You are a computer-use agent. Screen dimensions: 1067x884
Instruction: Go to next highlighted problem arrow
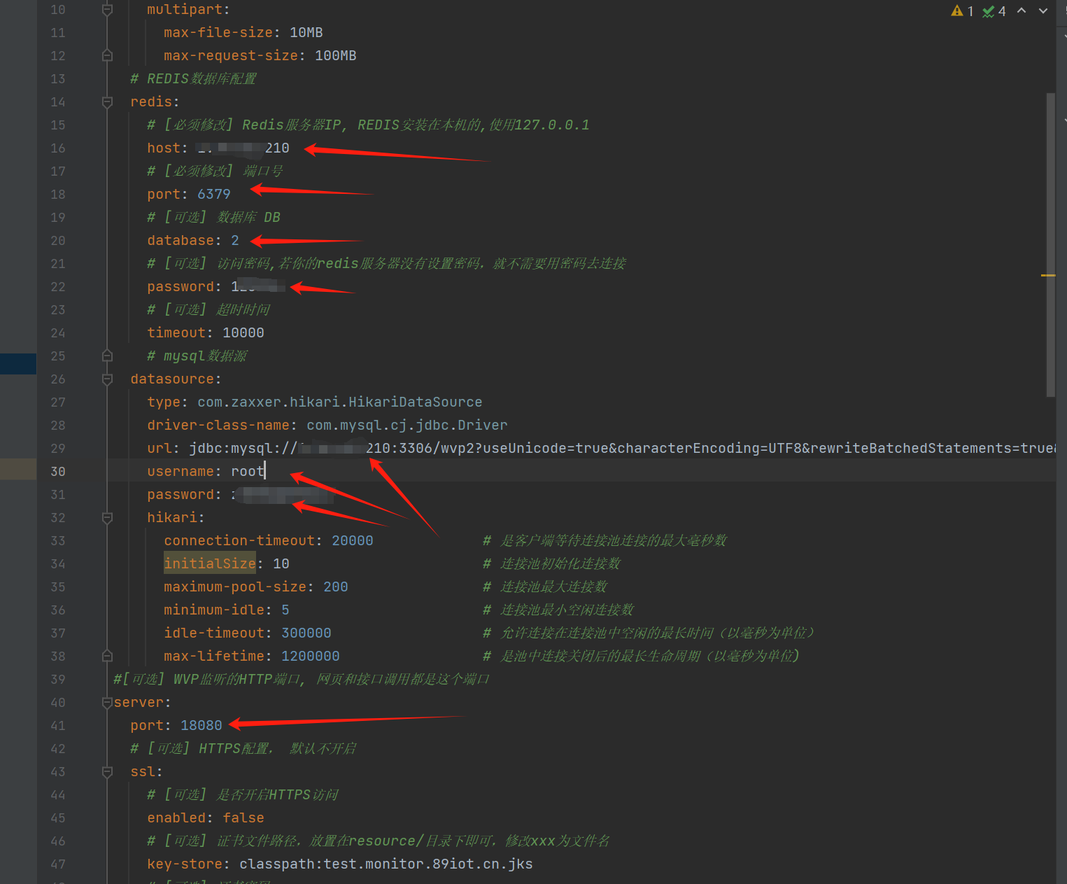click(x=1043, y=10)
